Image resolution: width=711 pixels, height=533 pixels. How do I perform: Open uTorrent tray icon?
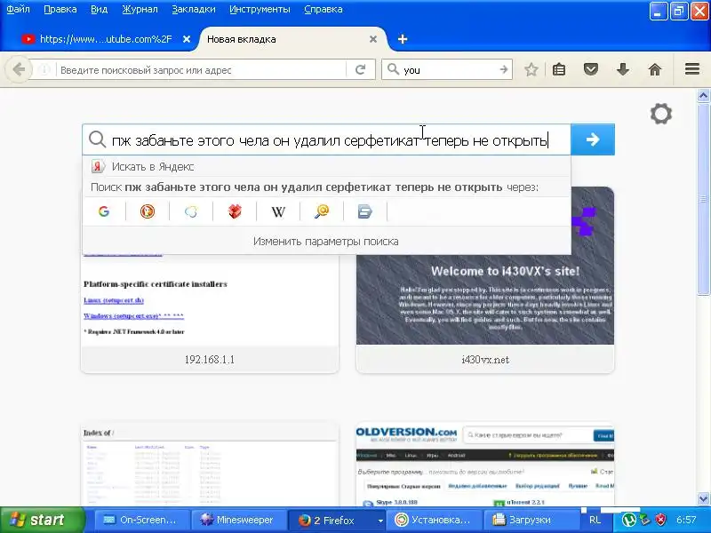tap(628, 520)
